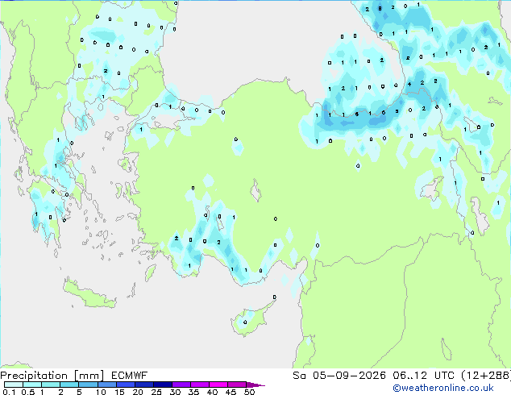Image resolution: width=511 pixels, height=395 pixels.
Task: Click the '06..12 UTC' time text
Action: pyautogui.click(x=423, y=376)
